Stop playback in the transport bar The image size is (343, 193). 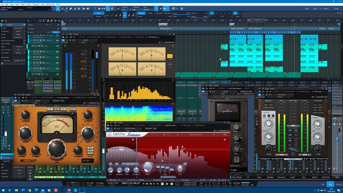coord(162,184)
